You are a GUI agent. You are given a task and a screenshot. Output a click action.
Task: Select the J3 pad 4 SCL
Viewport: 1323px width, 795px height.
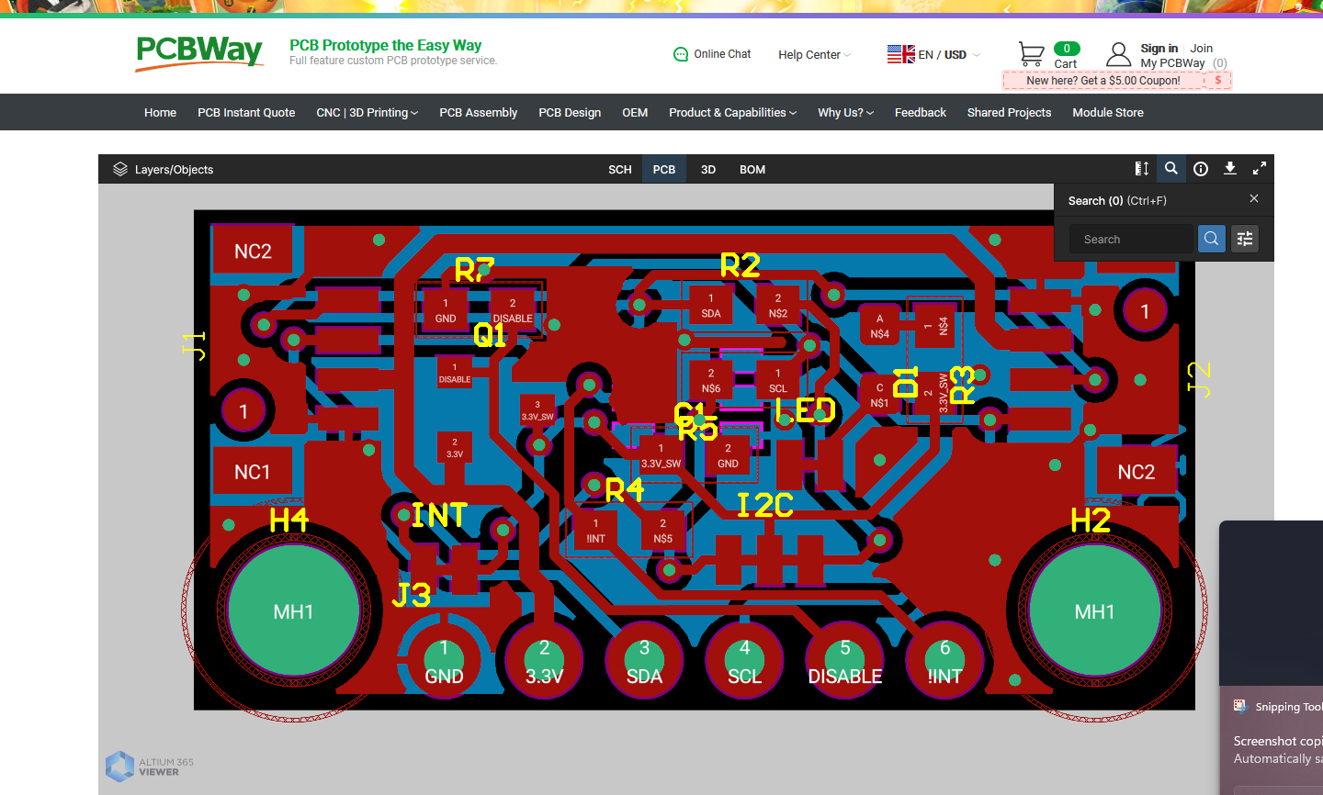744,661
